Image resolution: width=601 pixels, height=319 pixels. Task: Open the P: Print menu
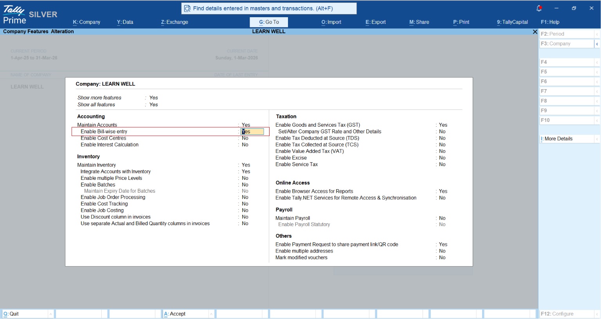coord(461,22)
